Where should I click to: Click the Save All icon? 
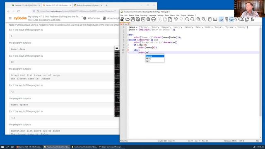[x=138, y=19]
